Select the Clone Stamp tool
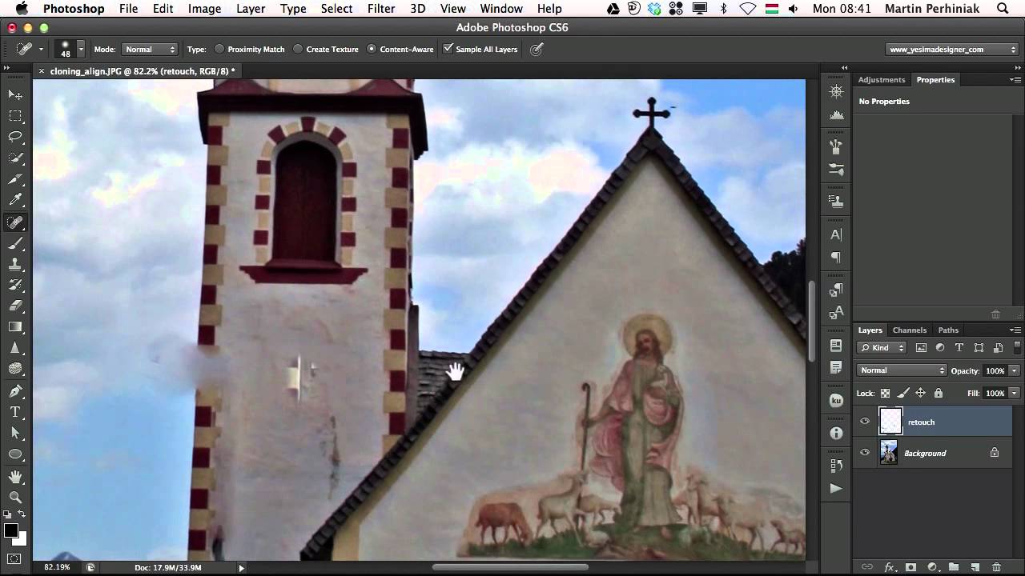Image resolution: width=1025 pixels, height=576 pixels. pos(15,264)
